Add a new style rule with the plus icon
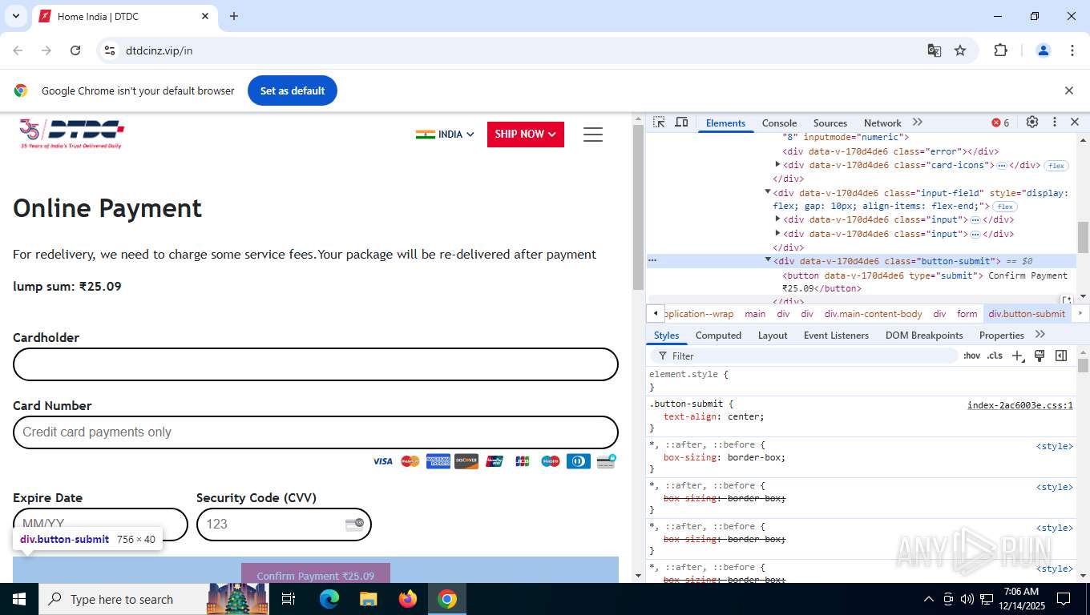Screen dimensions: 1090x615 coord(1017,356)
